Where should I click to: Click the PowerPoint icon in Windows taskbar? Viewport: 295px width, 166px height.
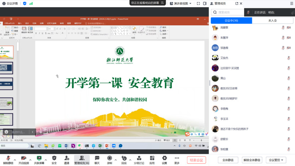pos(107,146)
